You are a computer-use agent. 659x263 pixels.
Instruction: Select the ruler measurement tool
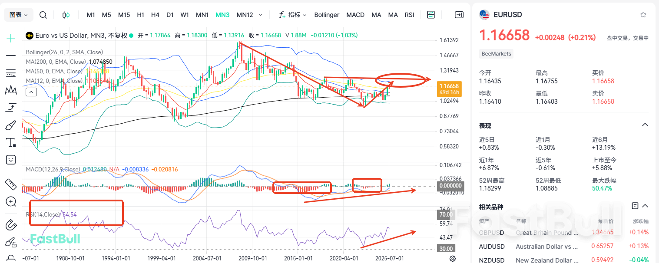pyautogui.click(x=10, y=184)
